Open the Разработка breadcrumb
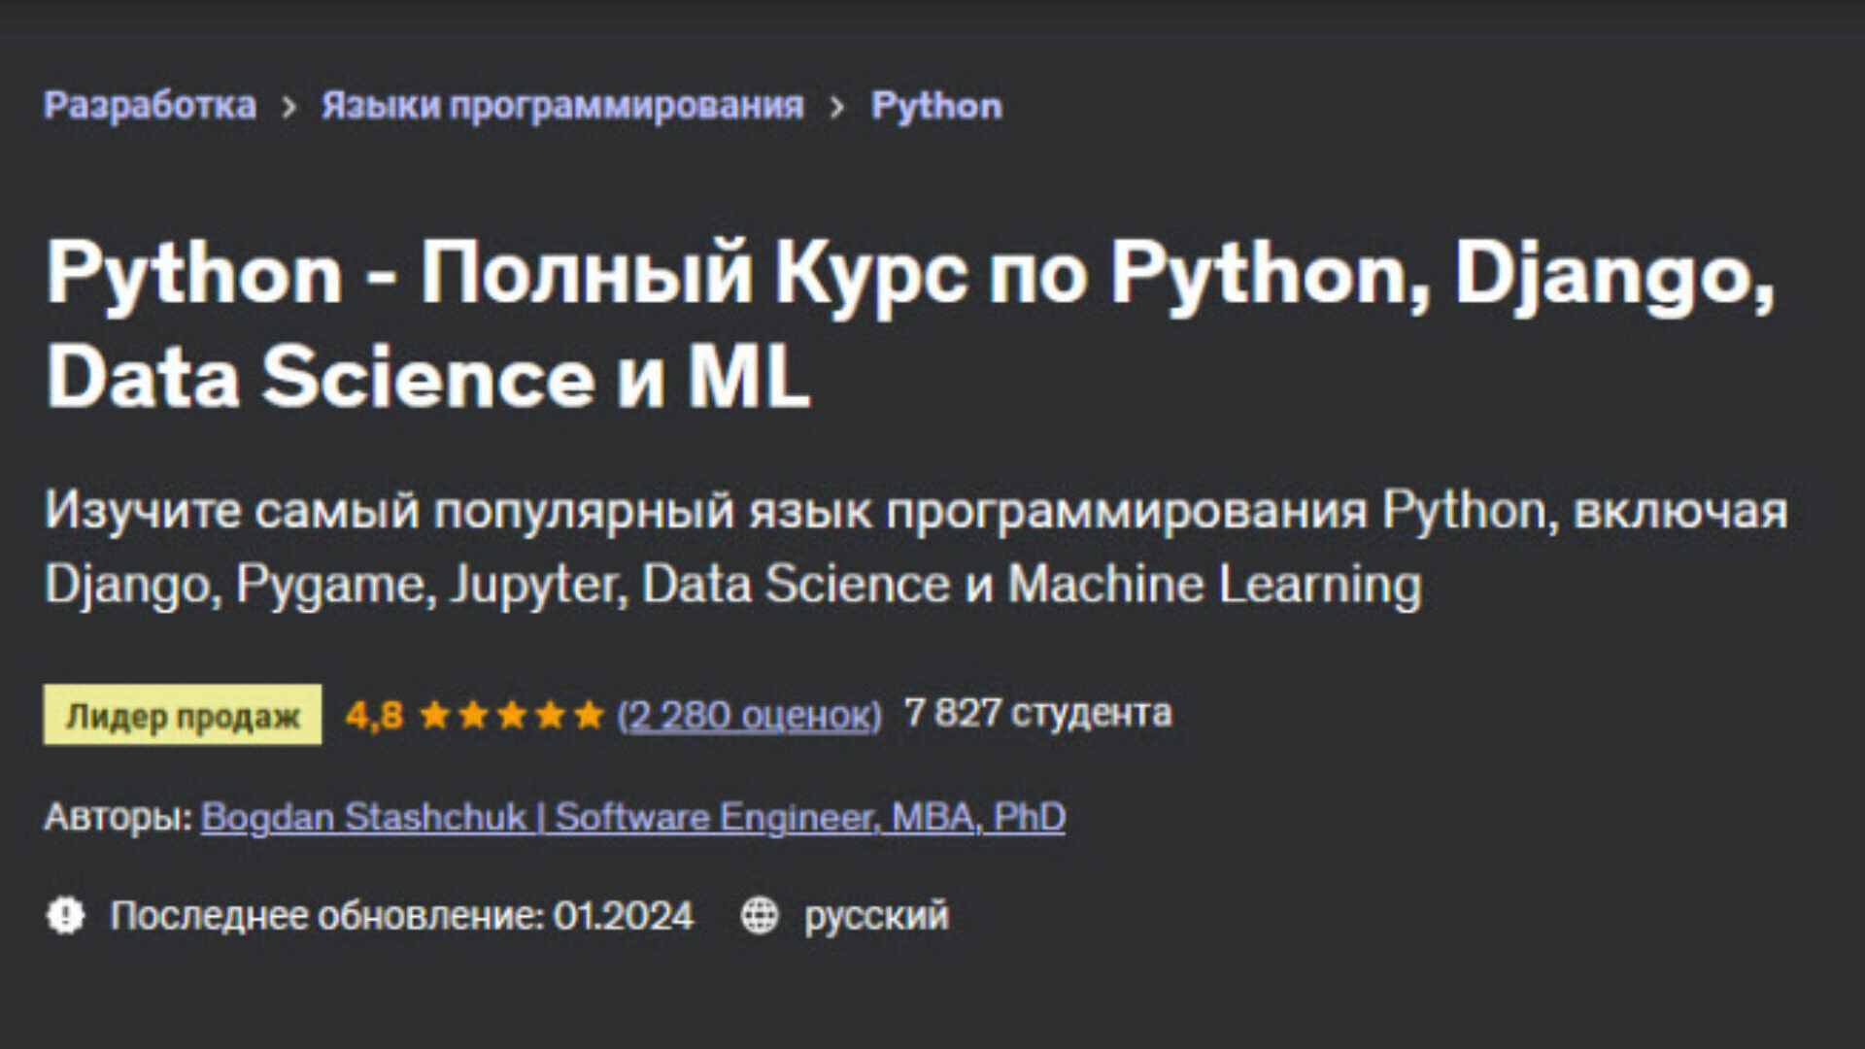 click(x=150, y=105)
